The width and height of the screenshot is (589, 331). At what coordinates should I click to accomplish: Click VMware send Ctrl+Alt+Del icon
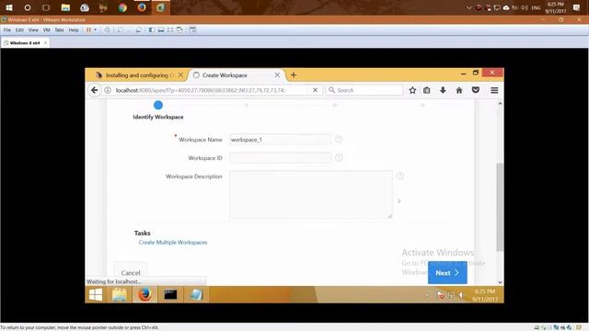(x=107, y=29)
